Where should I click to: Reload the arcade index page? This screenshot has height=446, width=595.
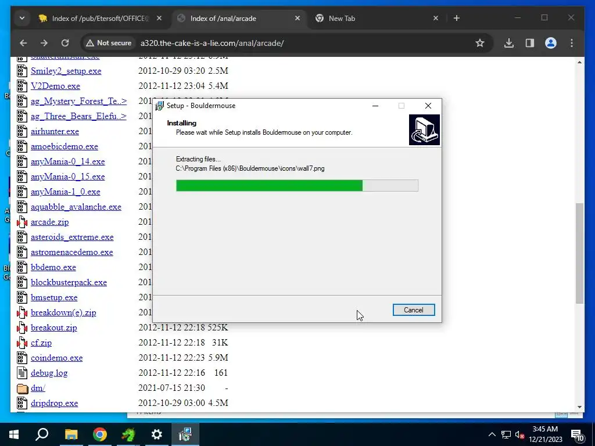[65, 43]
